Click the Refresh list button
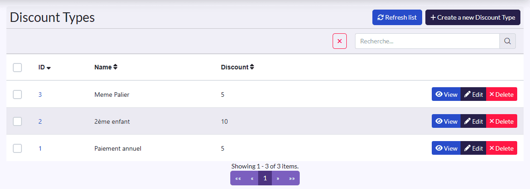The width and height of the screenshot is (530, 189). 397,17
